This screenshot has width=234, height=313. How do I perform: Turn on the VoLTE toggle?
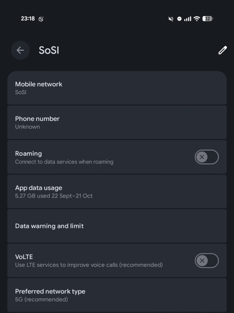[207, 261]
